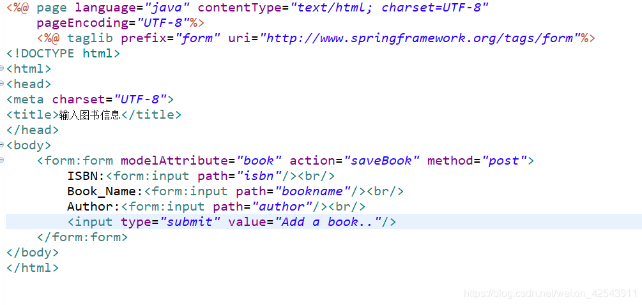Screen dimensions: 642x305
Task: Select the "bookname" path value
Action: tap(313, 191)
